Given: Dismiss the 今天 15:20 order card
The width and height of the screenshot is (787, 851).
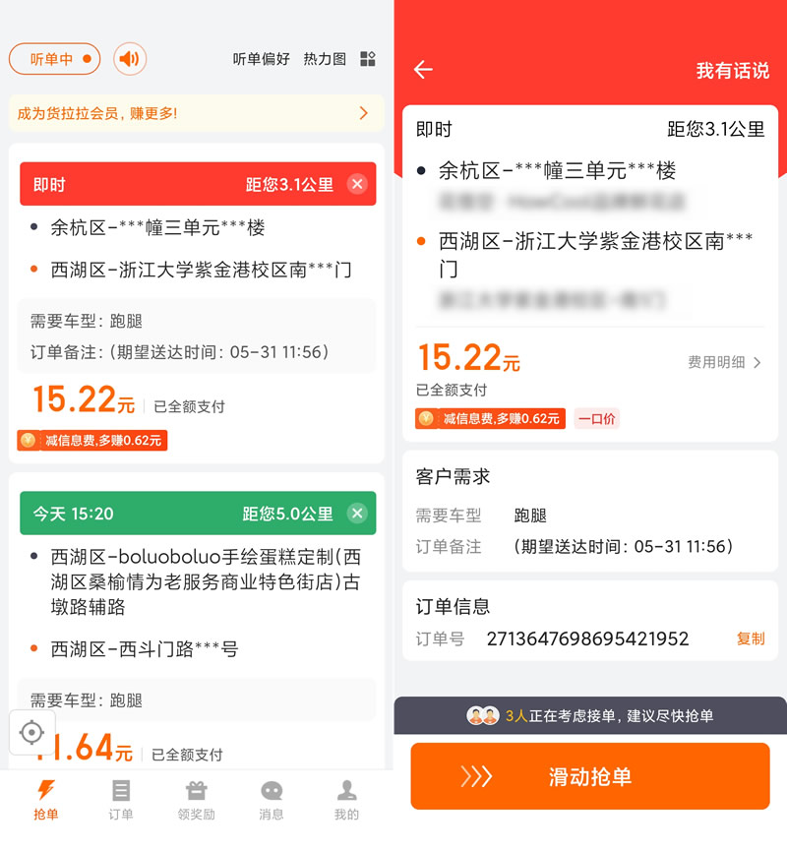Looking at the screenshot, I should point(357,513).
